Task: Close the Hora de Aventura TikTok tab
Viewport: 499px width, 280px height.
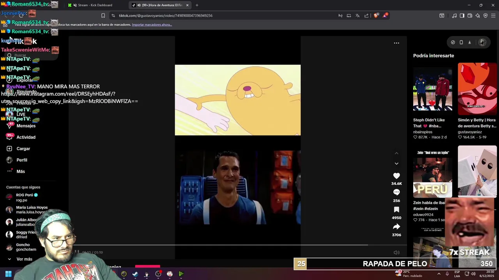Action: pyautogui.click(x=187, y=5)
